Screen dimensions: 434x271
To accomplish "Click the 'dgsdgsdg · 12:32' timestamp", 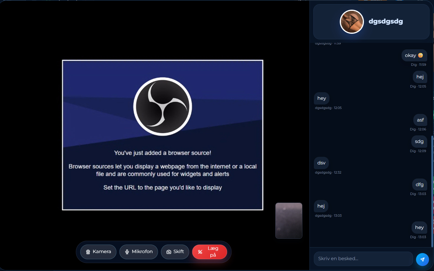I will [x=328, y=173].
